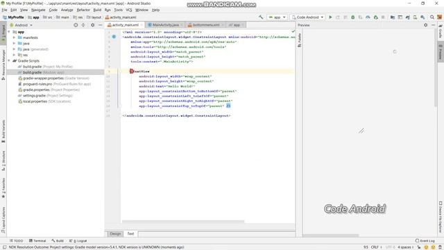444x250 pixels.
Task: Open the File menu
Action: [4, 10]
